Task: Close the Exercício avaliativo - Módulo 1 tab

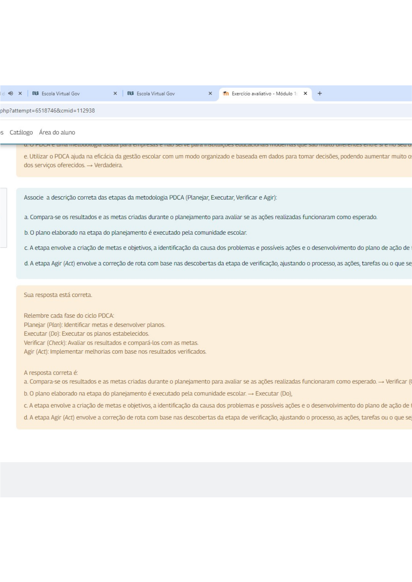Action: pyautogui.click(x=305, y=93)
